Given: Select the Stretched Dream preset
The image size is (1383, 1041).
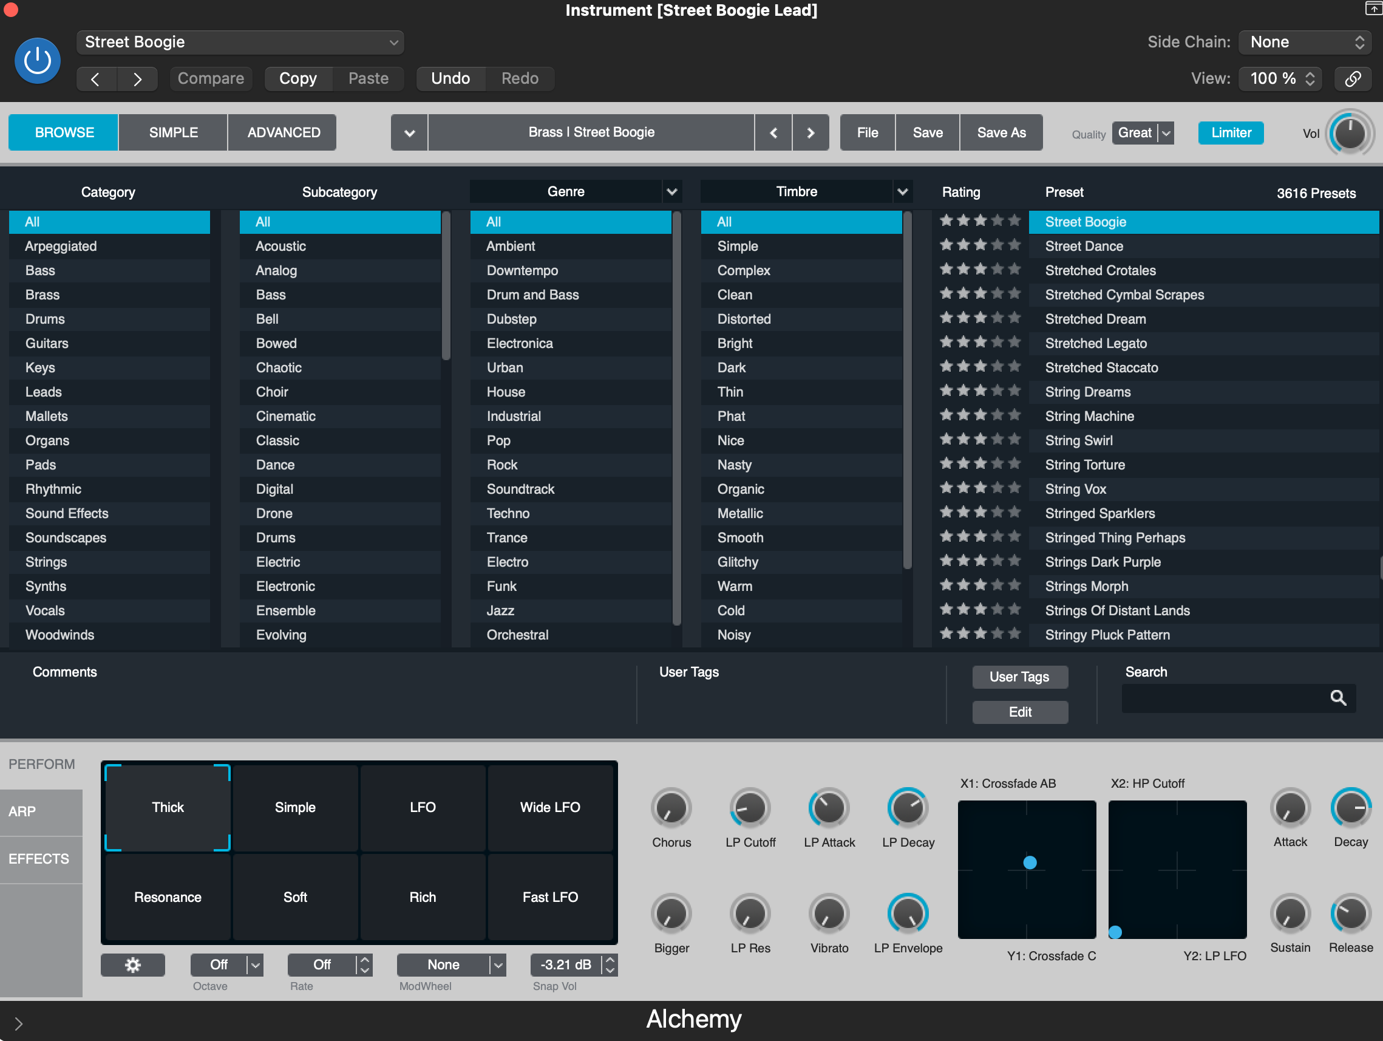Looking at the screenshot, I should pos(1095,319).
